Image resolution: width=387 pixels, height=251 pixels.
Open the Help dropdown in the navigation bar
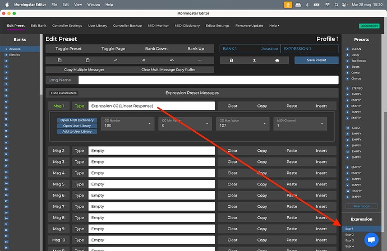[x=274, y=26]
